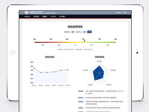Open the 行业报告 navigation item

pyautogui.click(x=36, y=16)
